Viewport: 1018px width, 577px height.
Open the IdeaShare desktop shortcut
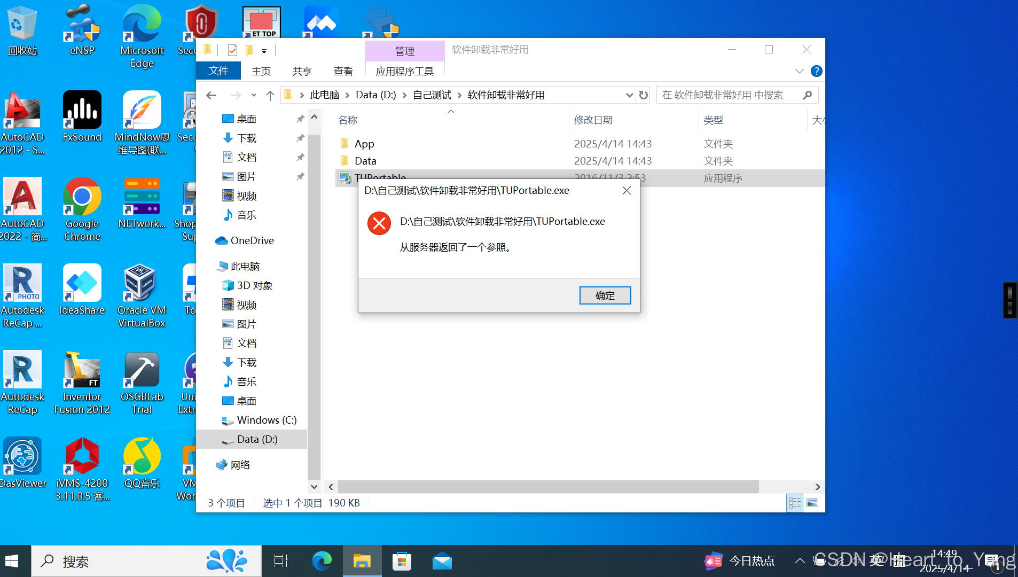click(x=82, y=291)
